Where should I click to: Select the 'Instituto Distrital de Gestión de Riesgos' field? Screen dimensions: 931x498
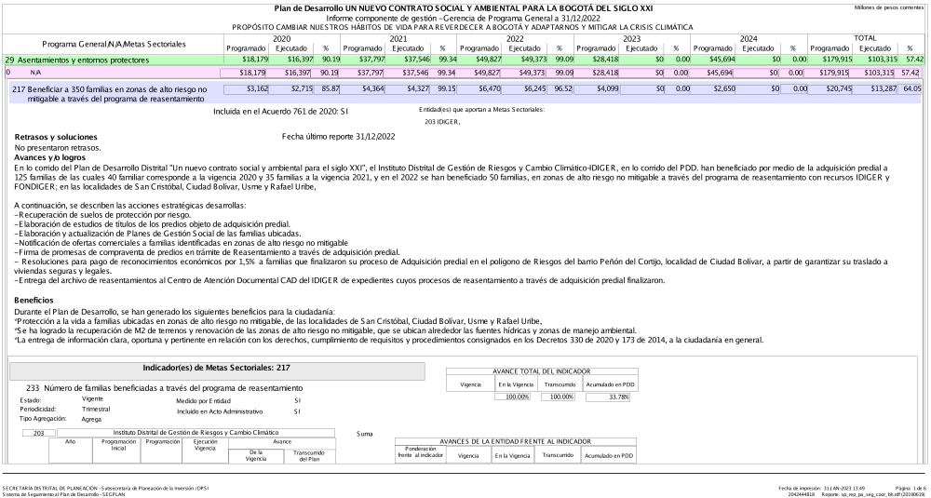click(x=196, y=433)
